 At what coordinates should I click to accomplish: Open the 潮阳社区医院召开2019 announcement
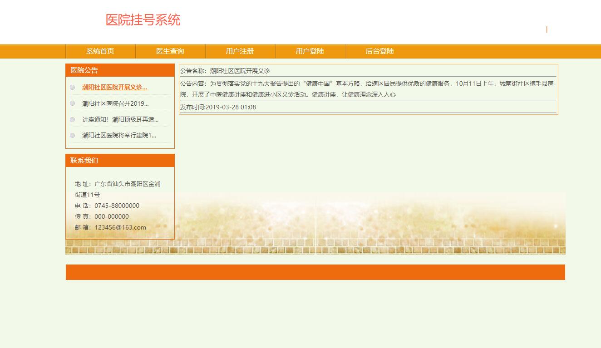point(114,103)
